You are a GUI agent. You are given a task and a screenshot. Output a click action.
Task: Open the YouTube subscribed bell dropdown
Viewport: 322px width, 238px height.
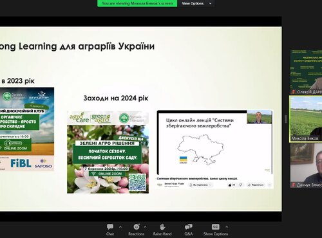200,185
